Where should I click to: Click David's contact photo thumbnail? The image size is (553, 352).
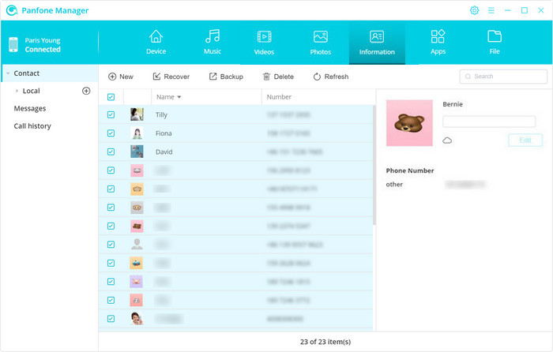[137, 152]
